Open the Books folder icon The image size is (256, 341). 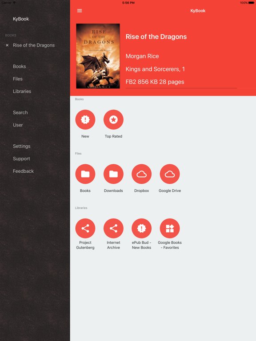85,174
